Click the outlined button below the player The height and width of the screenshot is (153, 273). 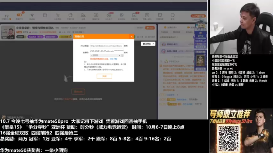pyautogui.click(x=78, y=91)
